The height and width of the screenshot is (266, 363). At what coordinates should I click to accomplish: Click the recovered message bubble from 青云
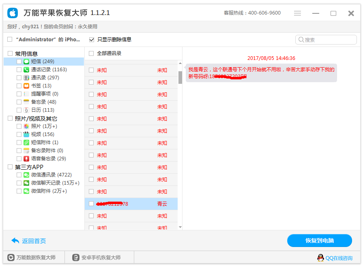[x=261, y=73]
